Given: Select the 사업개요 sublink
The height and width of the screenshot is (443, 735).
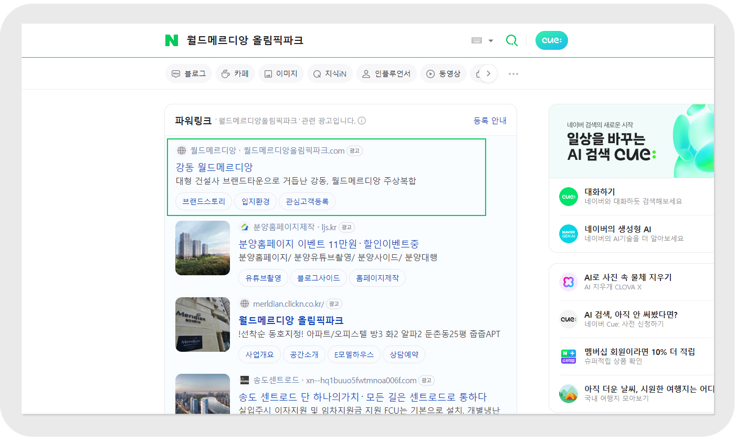Looking at the screenshot, I should (x=260, y=354).
